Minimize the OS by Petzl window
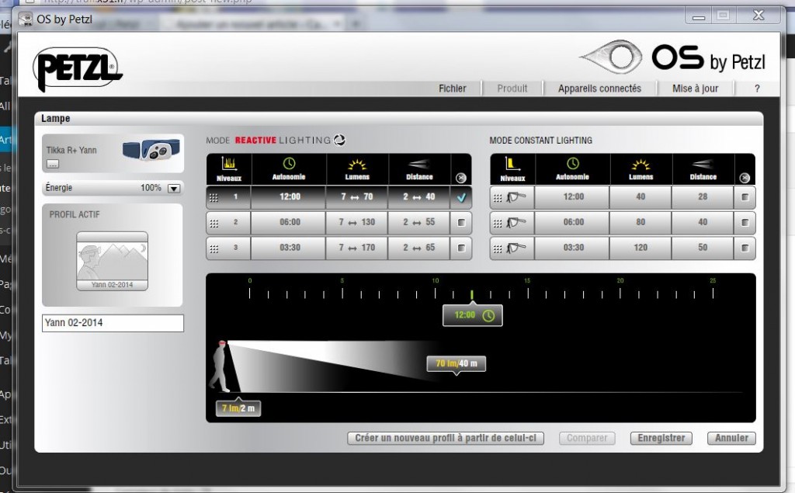This screenshot has width=795, height=493. pyautogui.click(x=699, y=16)
